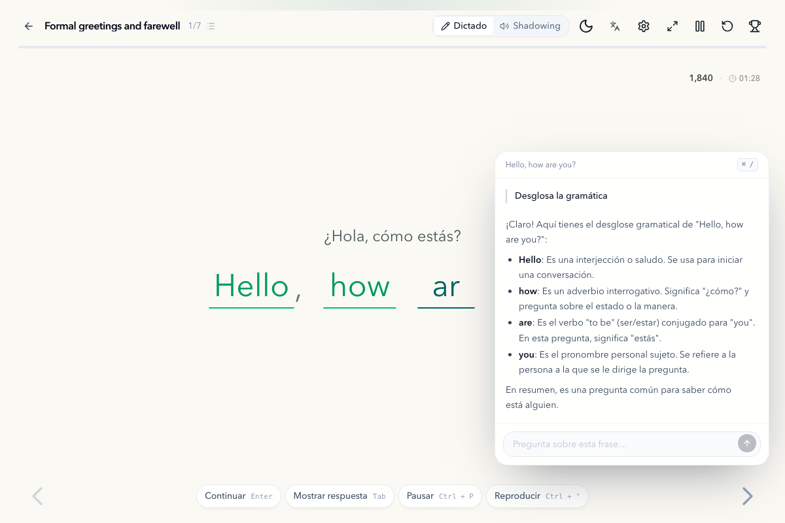The width and height of the screenshot is (785, 523).
Task: Click the Pausar button
Action: [x=440, y=496]
